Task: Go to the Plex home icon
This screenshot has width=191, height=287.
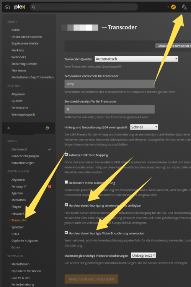Action: click(7, 7)
